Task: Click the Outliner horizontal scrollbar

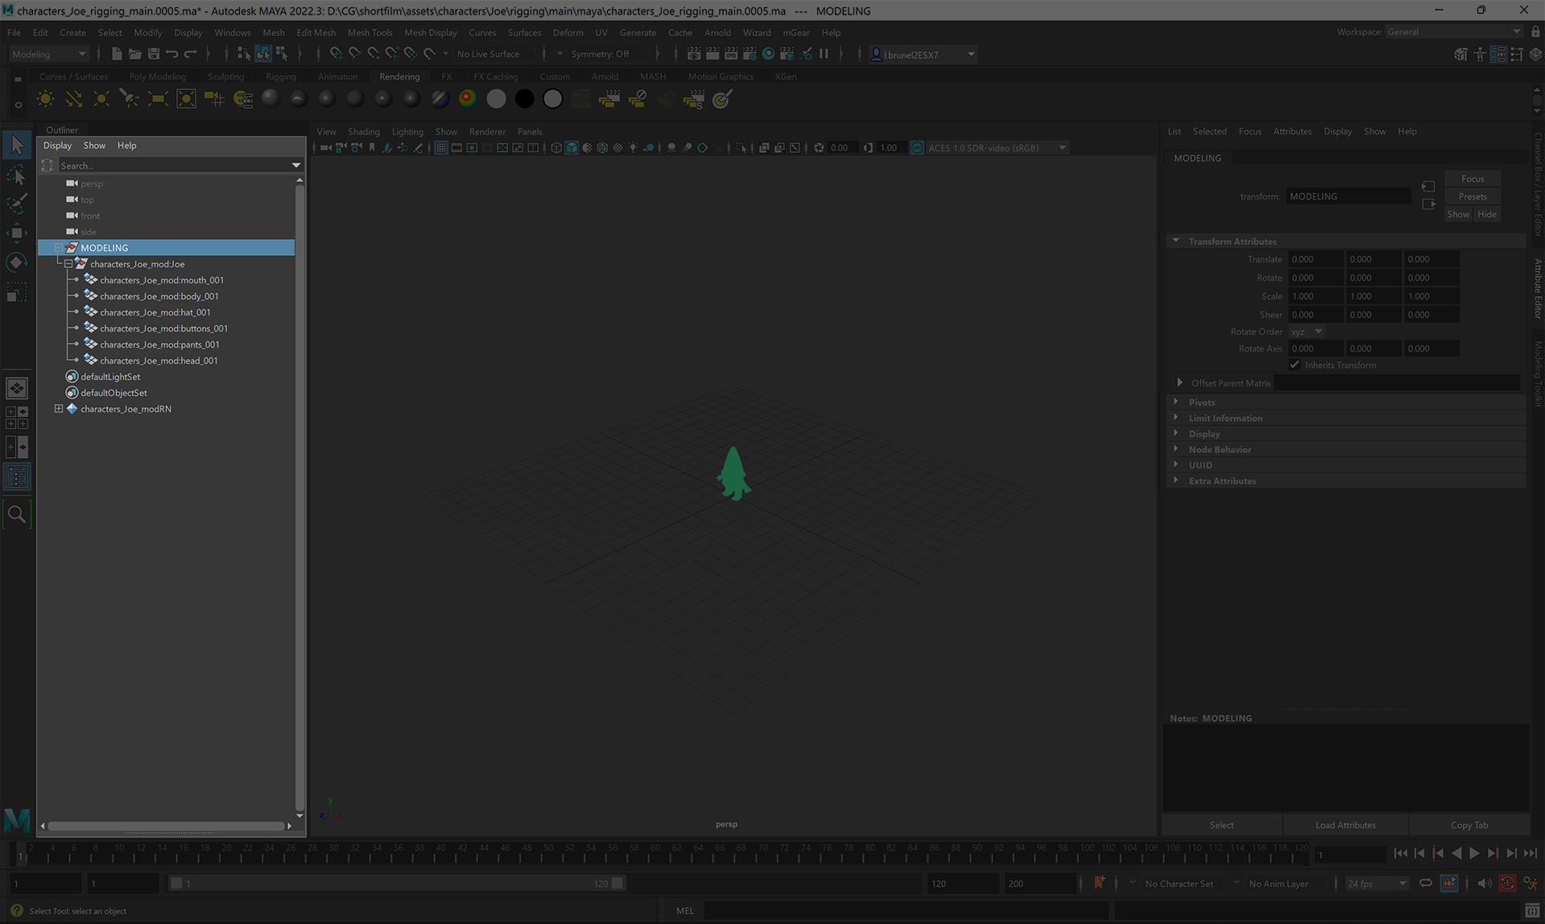Action: point(166,826)
